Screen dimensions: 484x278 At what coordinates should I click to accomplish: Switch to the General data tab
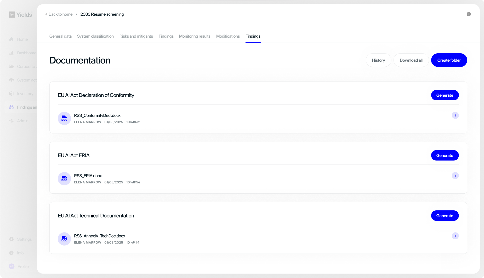[60, 36]
